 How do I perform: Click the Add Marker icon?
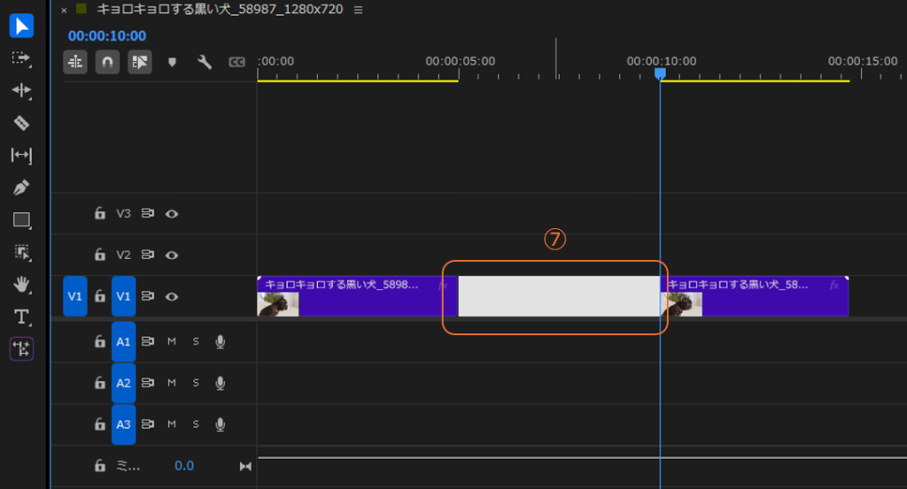click(x=172, y=62)
